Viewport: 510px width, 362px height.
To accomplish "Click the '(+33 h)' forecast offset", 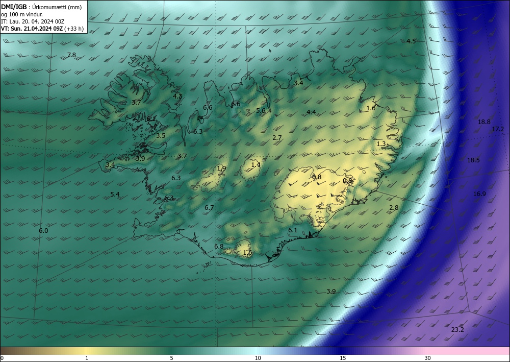I will tap(74, 29).
